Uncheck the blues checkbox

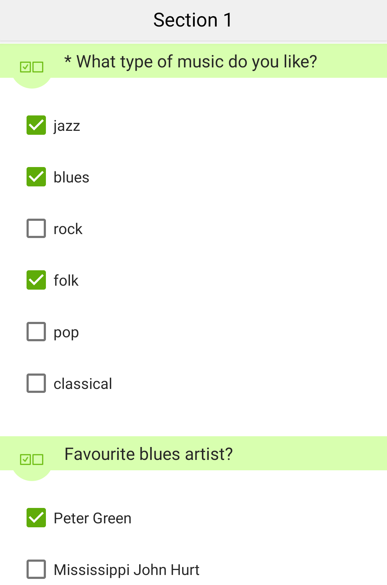coord(36,177)
